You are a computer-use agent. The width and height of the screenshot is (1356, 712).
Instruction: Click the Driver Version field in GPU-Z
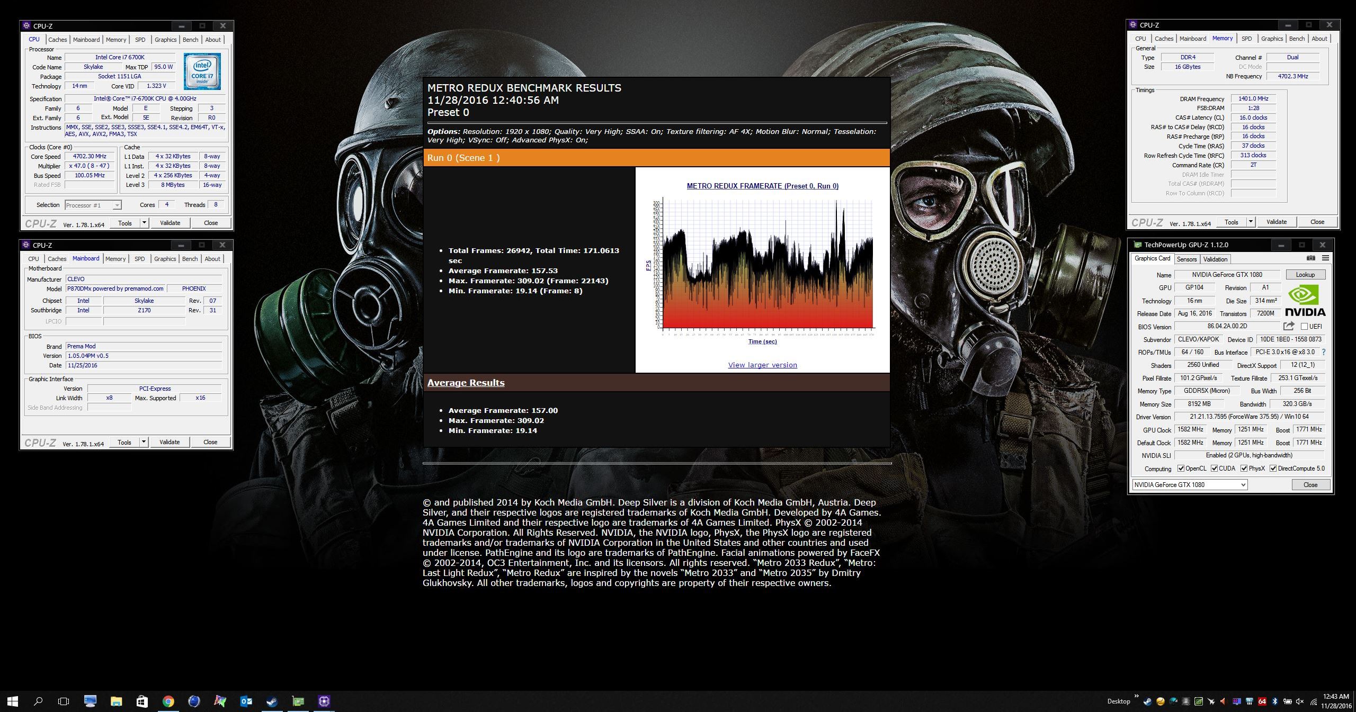[x=1249, y=417]
